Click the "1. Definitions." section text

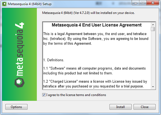tap(54, 60)
